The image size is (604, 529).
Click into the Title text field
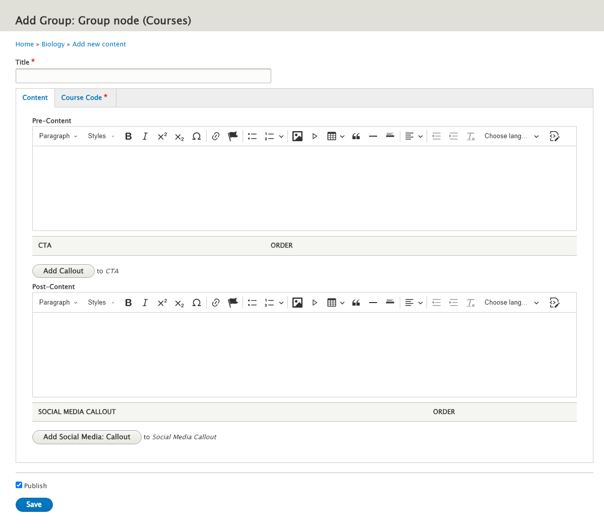tap(143, 76)
